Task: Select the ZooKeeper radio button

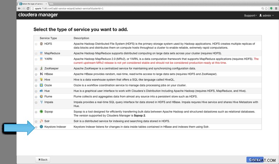Action: pyautogui.click(x=36, y=69)
